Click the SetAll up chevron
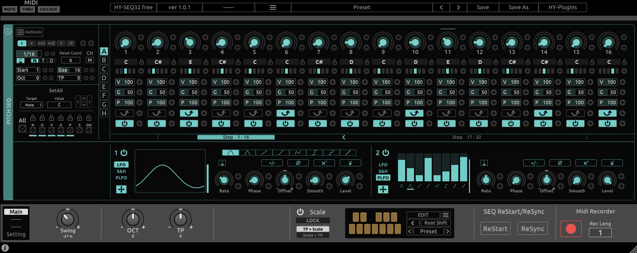637x253 pixels. pos(84,98)
